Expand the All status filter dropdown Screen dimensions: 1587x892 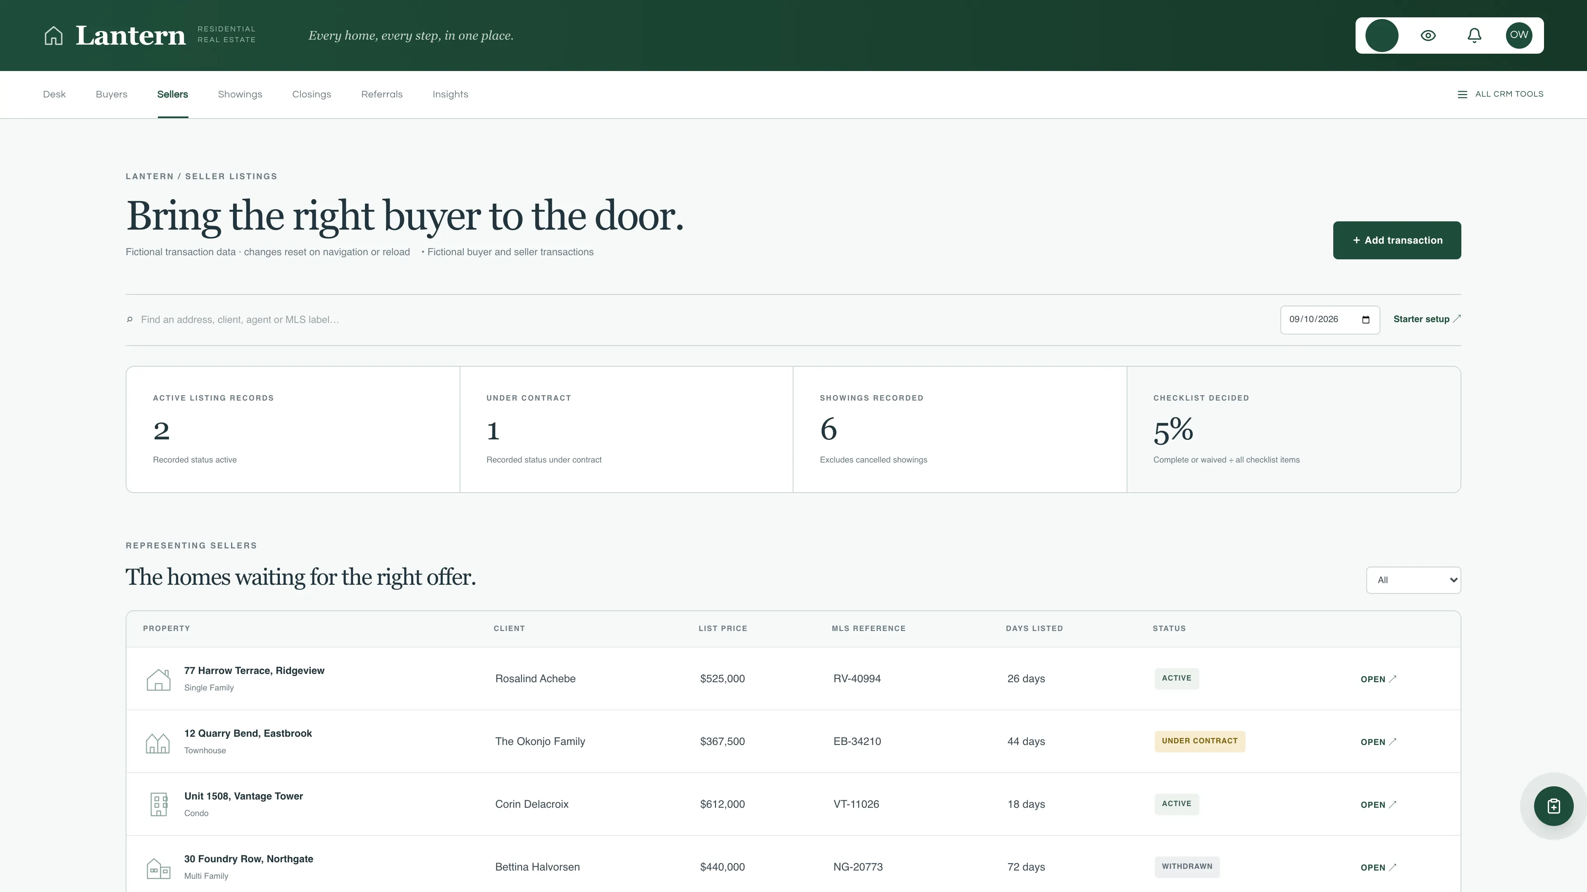pos(1413,580)
